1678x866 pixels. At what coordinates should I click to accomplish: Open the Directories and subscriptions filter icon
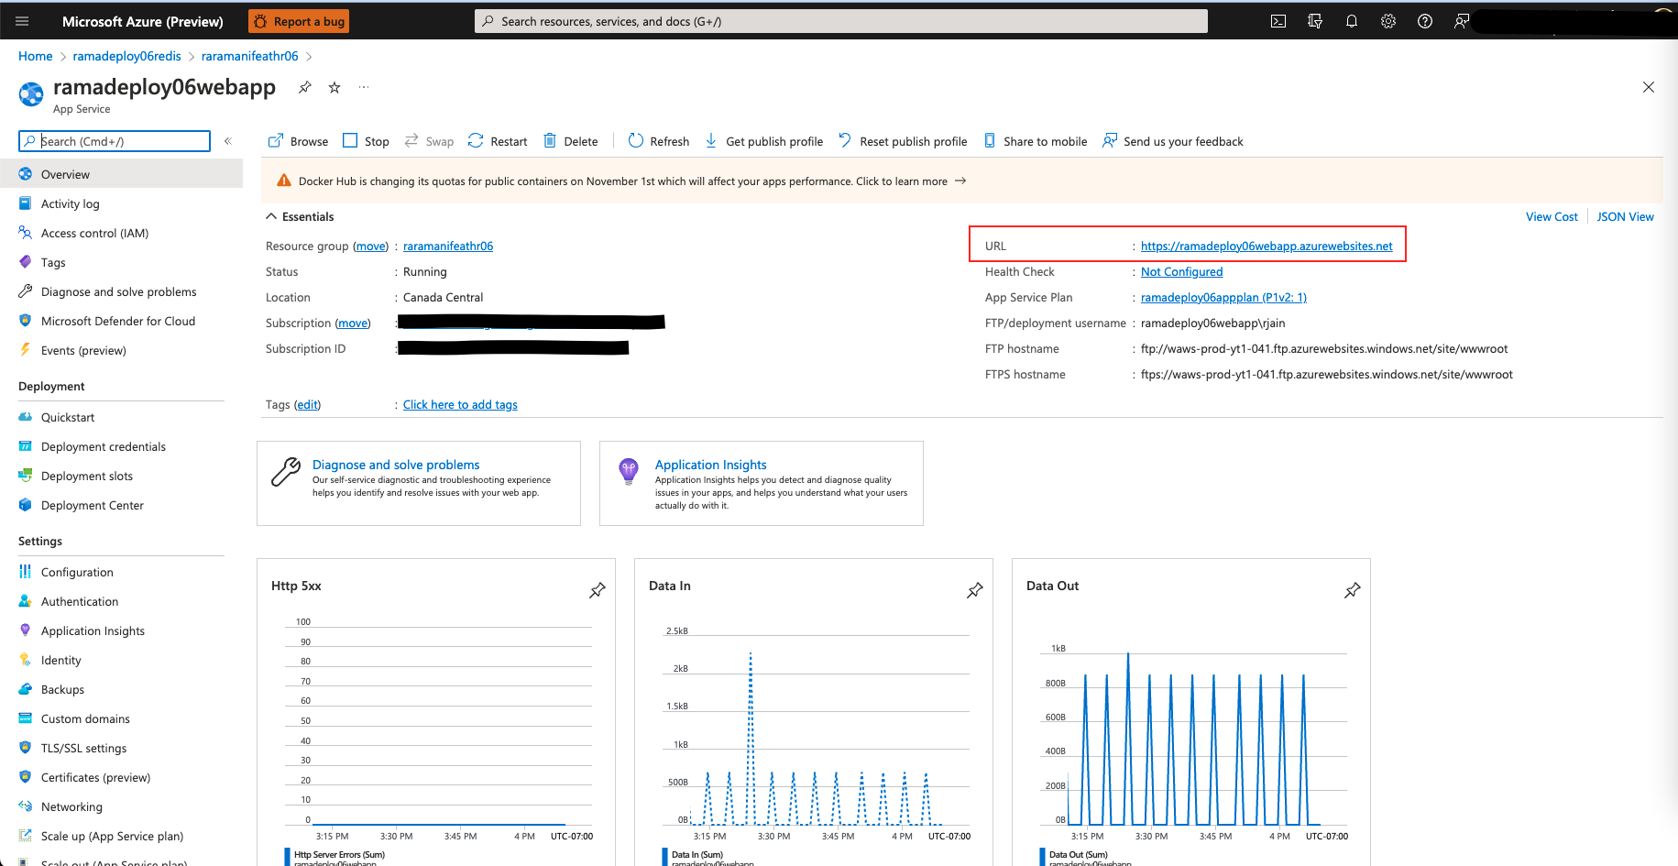(x=1315, y=21)
